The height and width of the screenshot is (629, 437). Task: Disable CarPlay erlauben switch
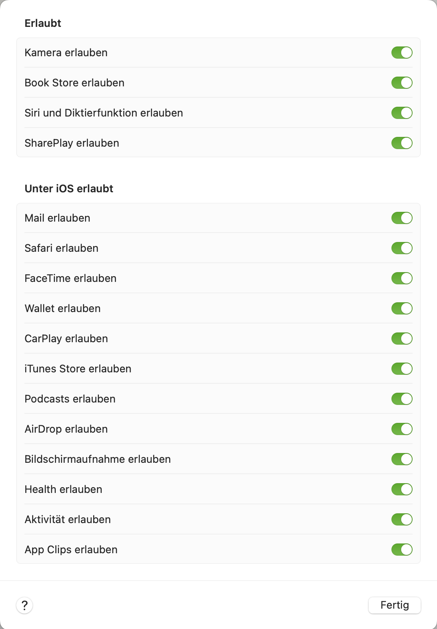(x=402, y=339)
